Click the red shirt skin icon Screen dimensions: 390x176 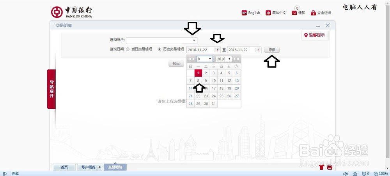pos(322,167)
